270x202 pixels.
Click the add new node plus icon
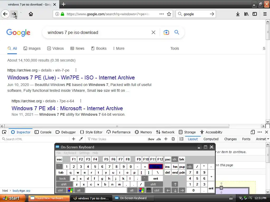pyautogui.click(x=74, y=139)
